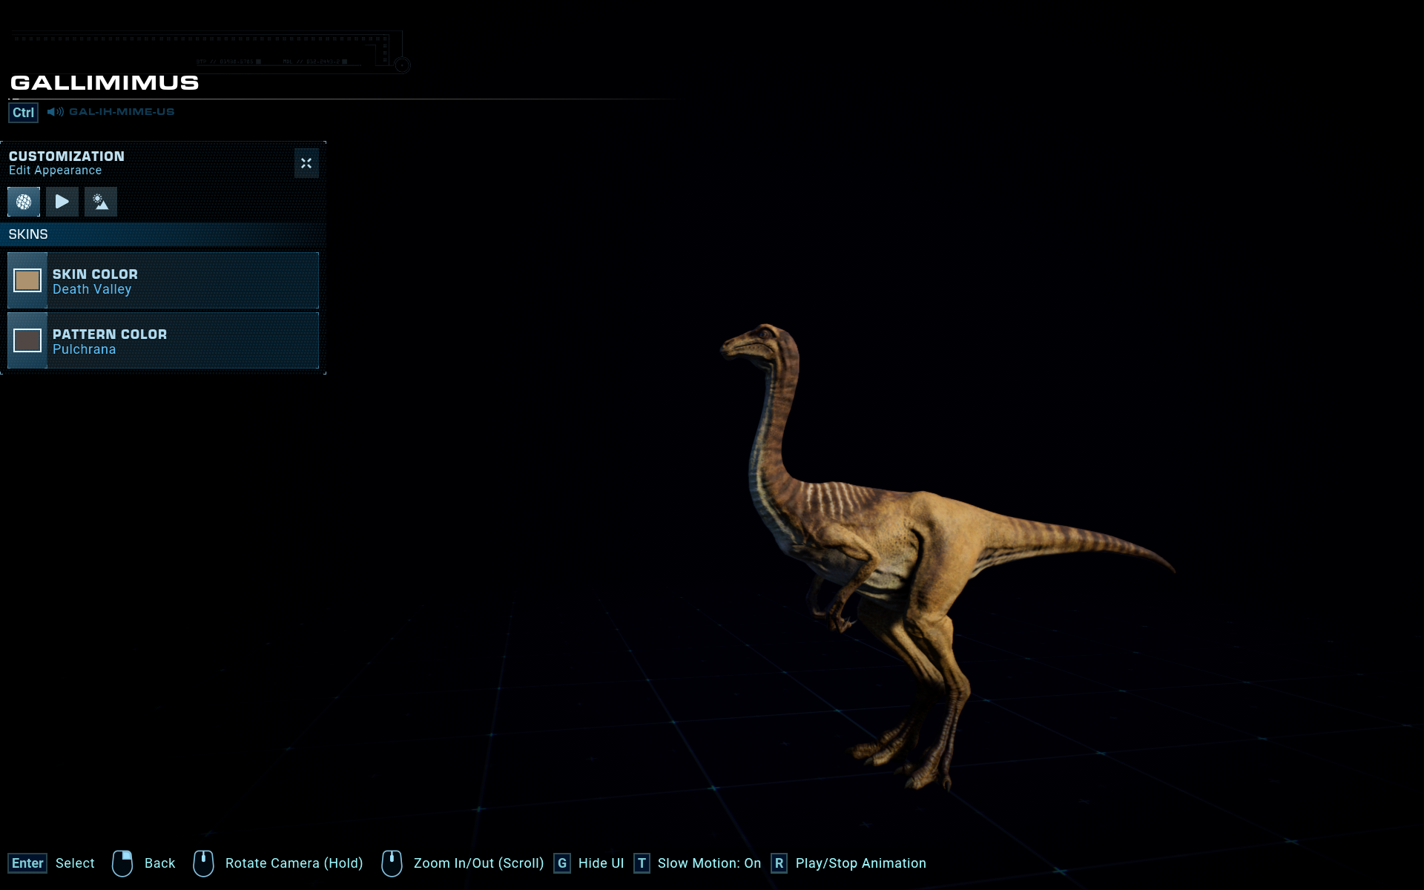Toggle Hide UI in the bottom bar
Viewport: 1424px width, 890px height.
[x=601, y=863]
